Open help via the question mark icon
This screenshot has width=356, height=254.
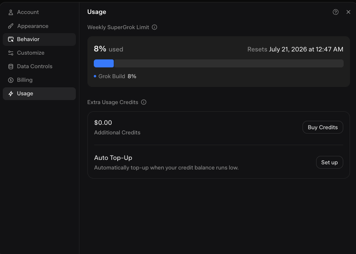[x=336, y=12]
